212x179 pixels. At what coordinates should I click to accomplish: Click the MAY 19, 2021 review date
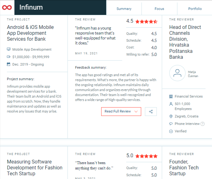click(86, 53)
